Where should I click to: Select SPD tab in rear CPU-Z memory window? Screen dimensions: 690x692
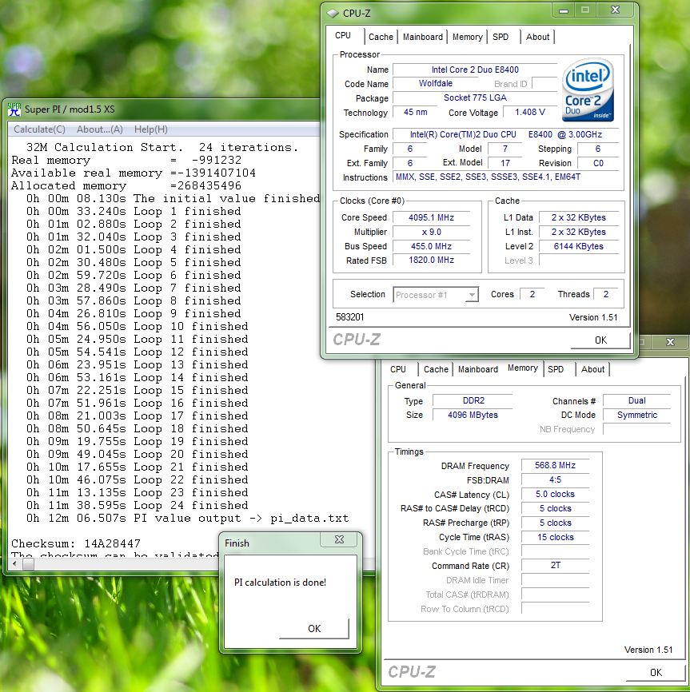point(556,369)
